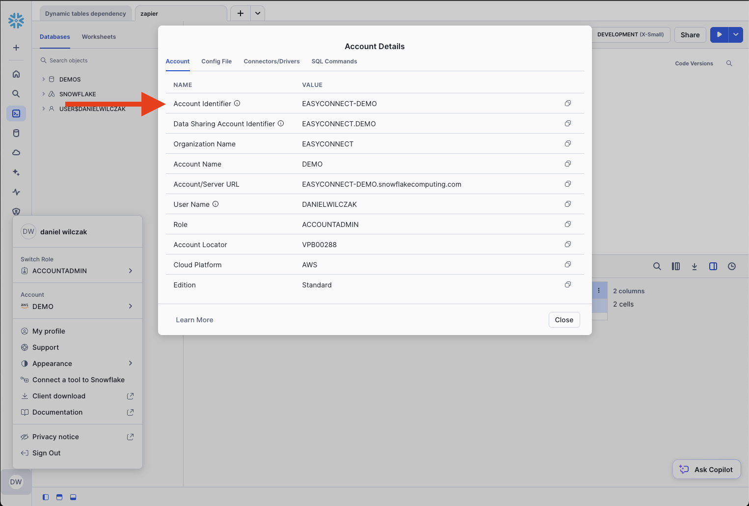Copy the Account Name value
Screen dimensions: 749x506
[x=568, y=164]
